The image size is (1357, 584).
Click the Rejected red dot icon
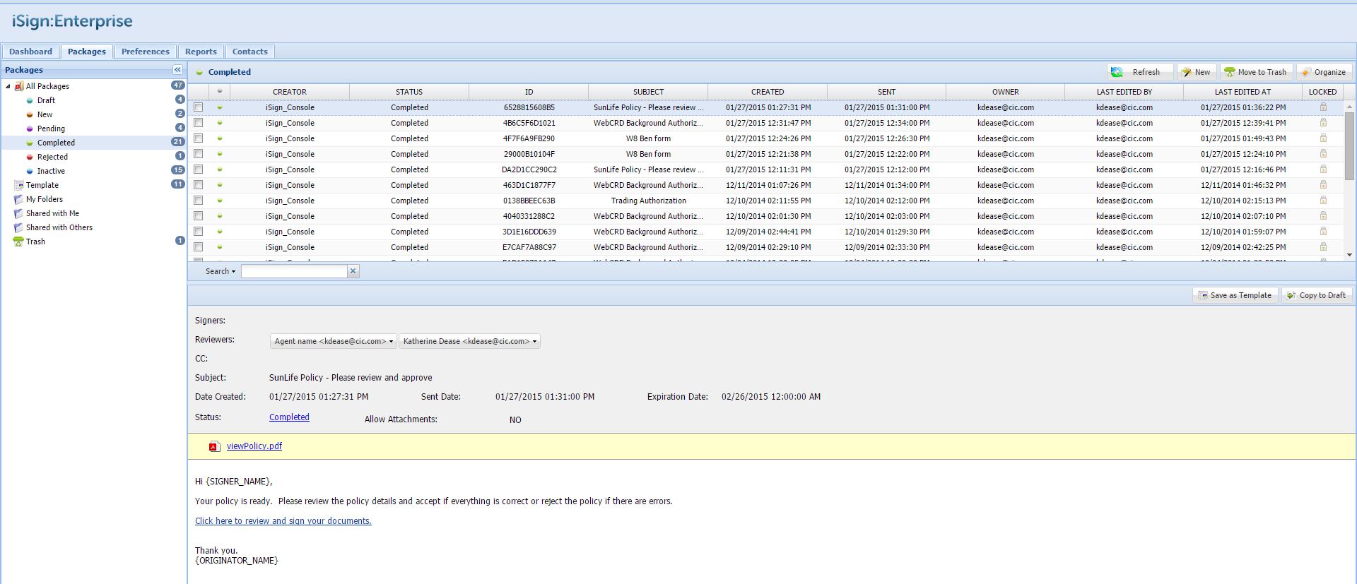coord(30,157)
